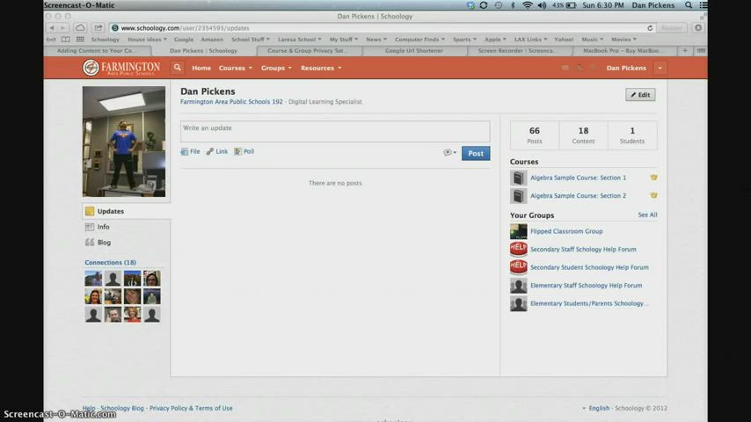This screenshot has width=751, height=422.
Task: Open the Resources dropdown menu
Action: [x=321, y=68]
